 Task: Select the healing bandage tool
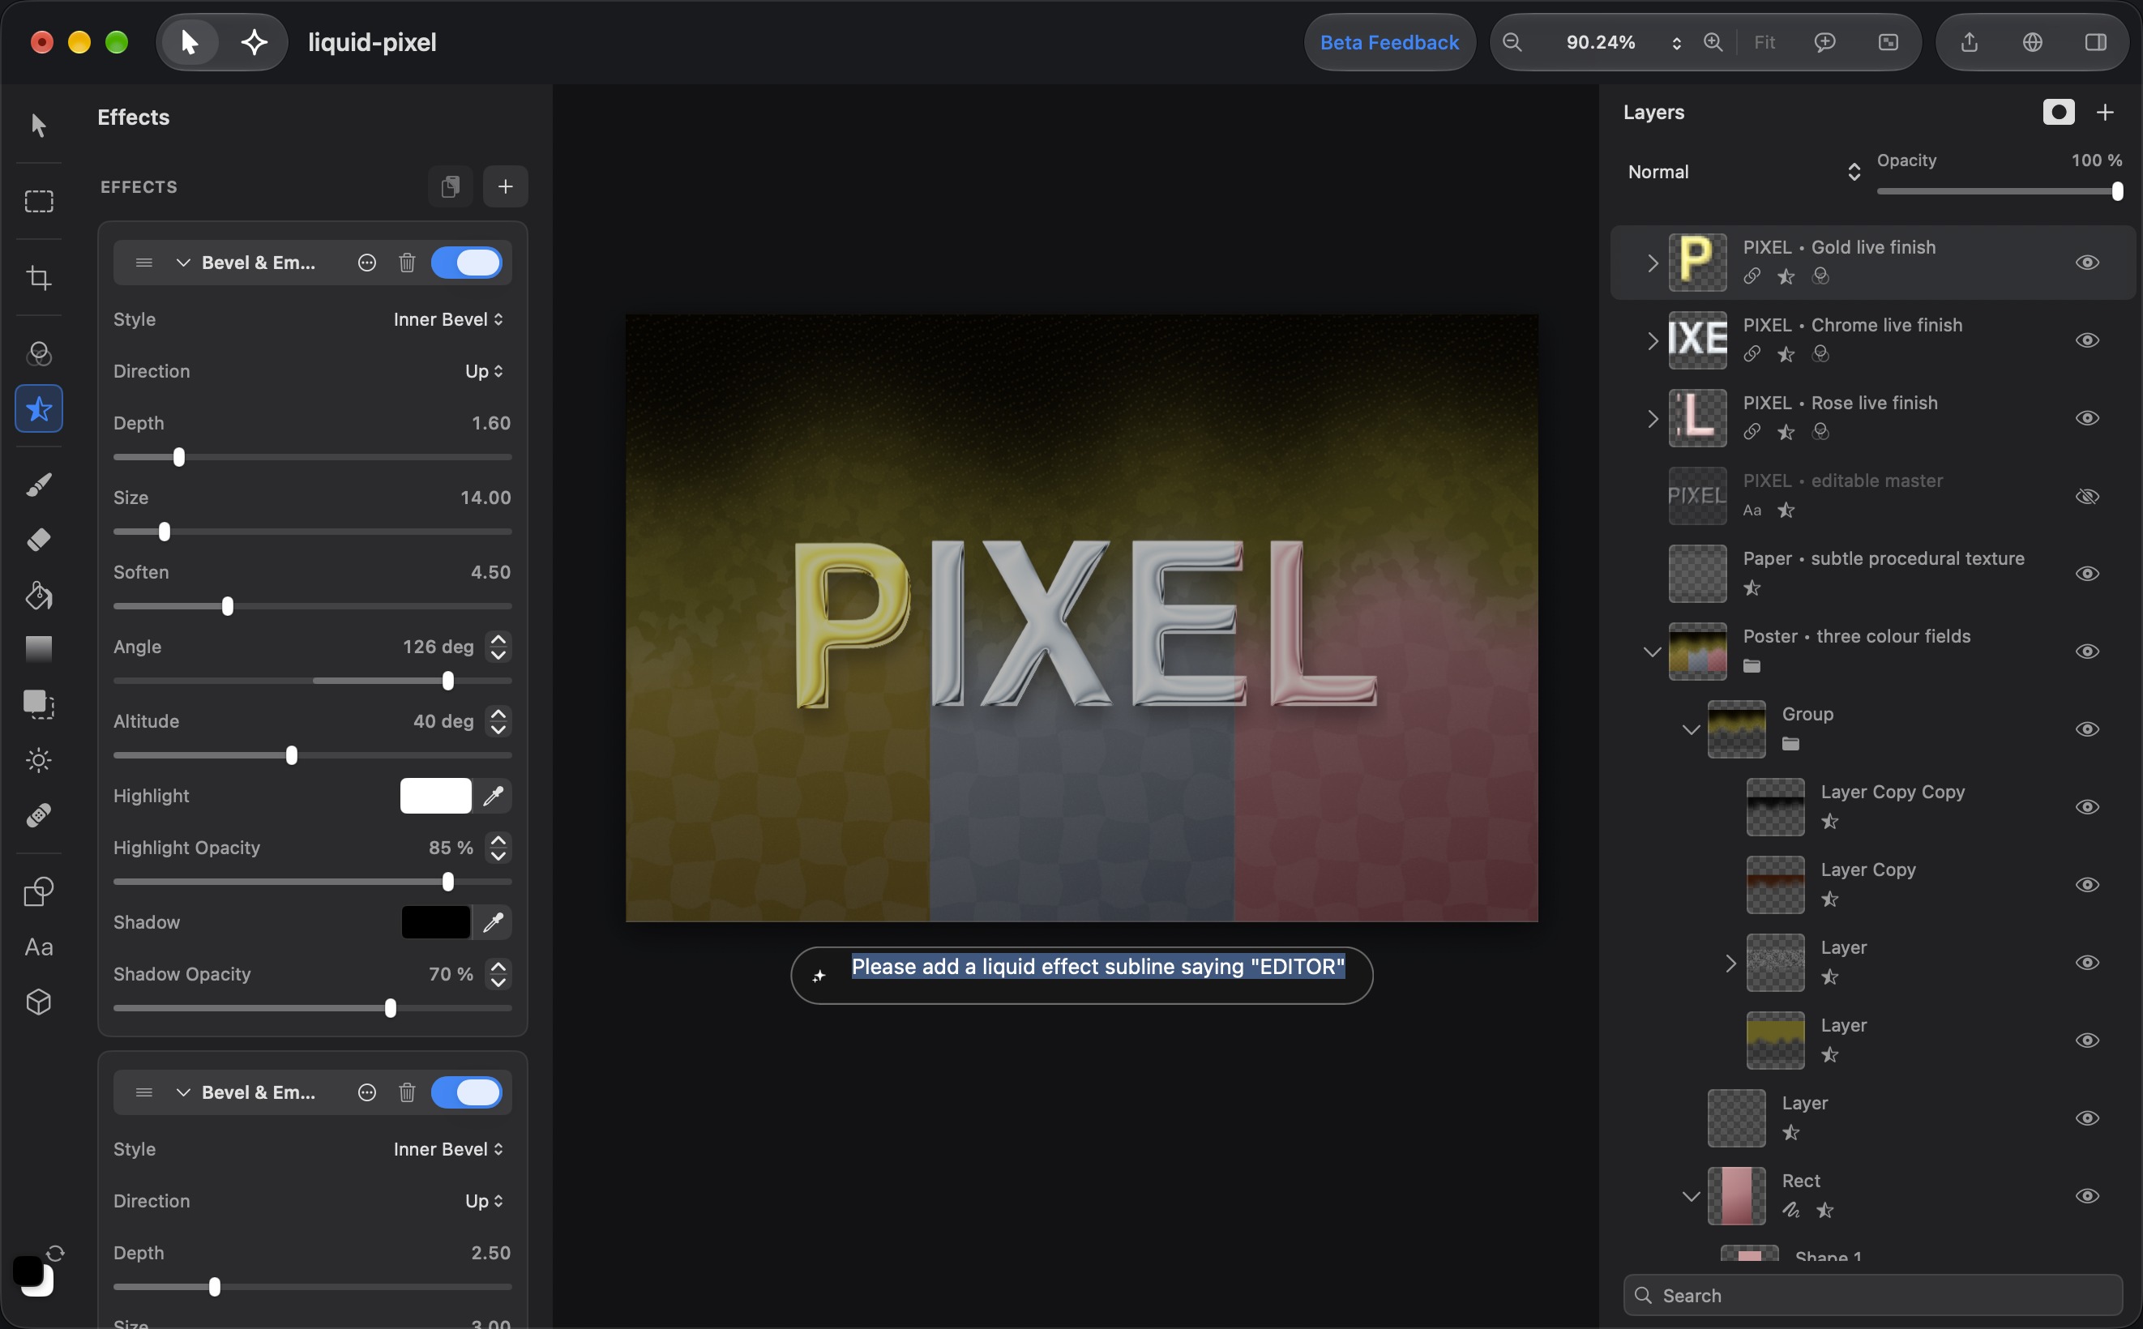tap(39, 814)
